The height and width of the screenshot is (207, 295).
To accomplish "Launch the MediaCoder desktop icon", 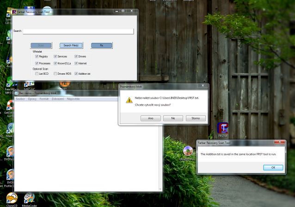I will [x=29, y=198].
